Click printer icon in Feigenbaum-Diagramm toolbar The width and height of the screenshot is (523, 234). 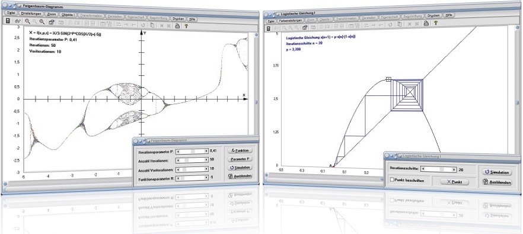click(x=177, y=25)
